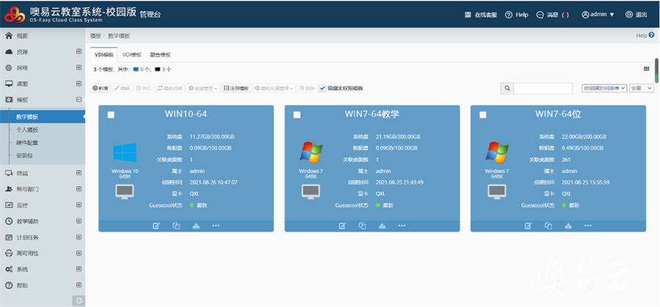Open the admin user dropdown

(x=598, y=15)
